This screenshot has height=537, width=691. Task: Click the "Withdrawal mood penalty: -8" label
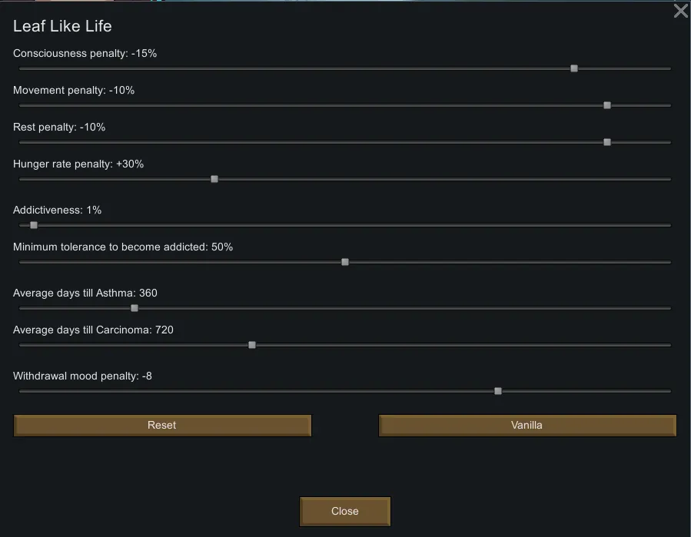[x=82, y=376]
